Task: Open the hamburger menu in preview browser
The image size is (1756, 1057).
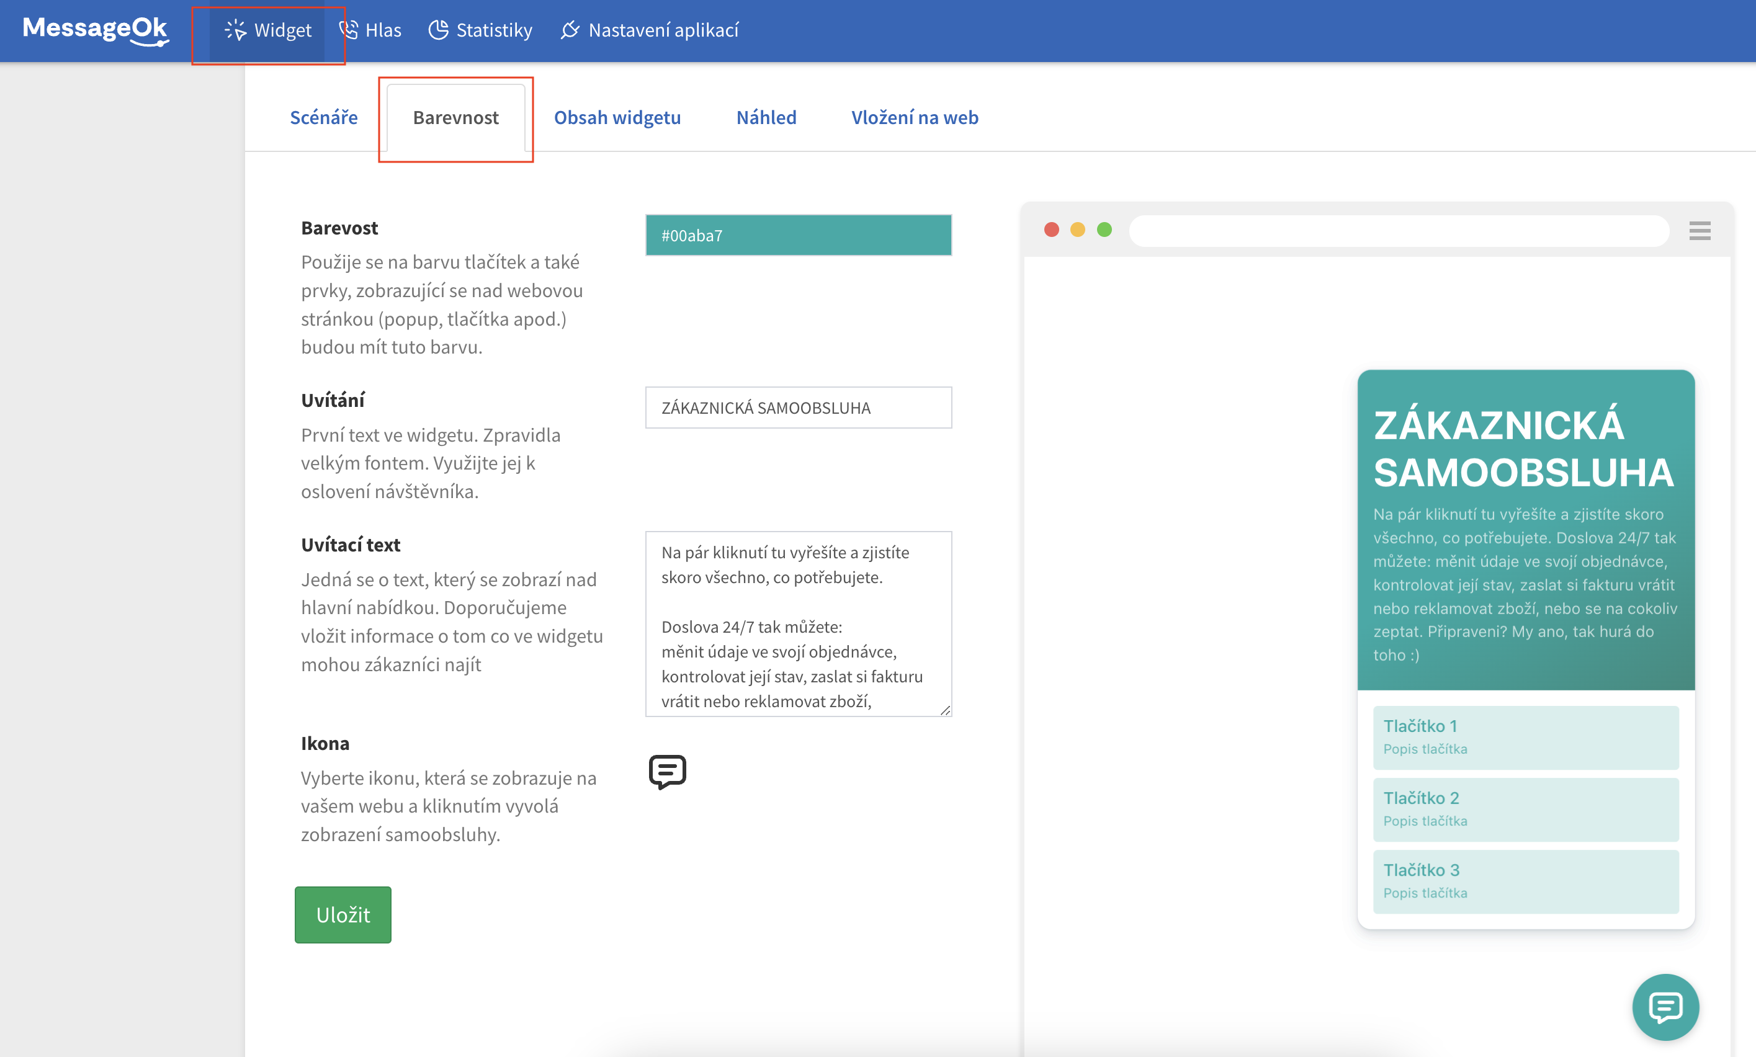Action: pyautogui.click(x=1699, y=231)
